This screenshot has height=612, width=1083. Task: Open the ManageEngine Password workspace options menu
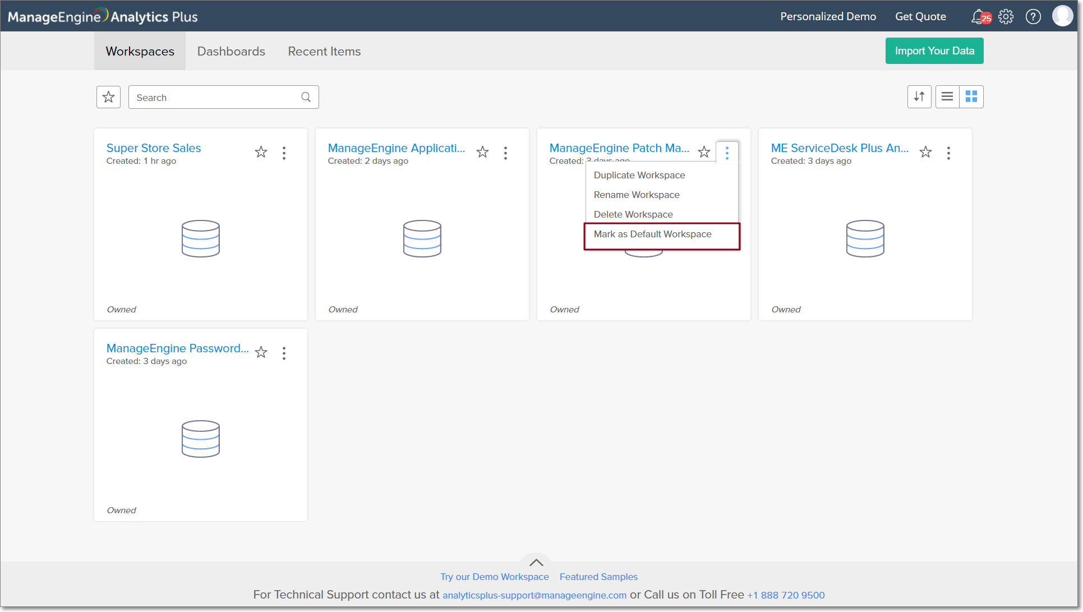(x=284, y=353)
